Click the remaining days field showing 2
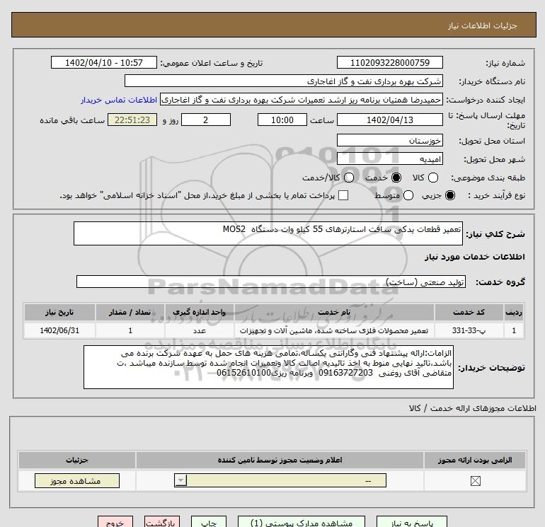The height and width of the screenshot is (527, 545). (206, 120)
